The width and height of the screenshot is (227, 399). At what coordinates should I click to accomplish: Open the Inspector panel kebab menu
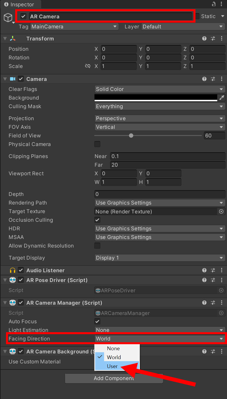[222, 4]
